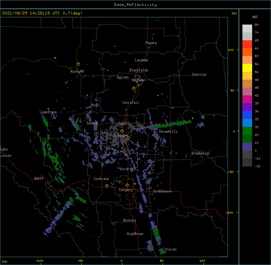Viewport: 271px width, 265px height.
Task: Click the km unit label at bottom left
Action: (x=5, y=262)
